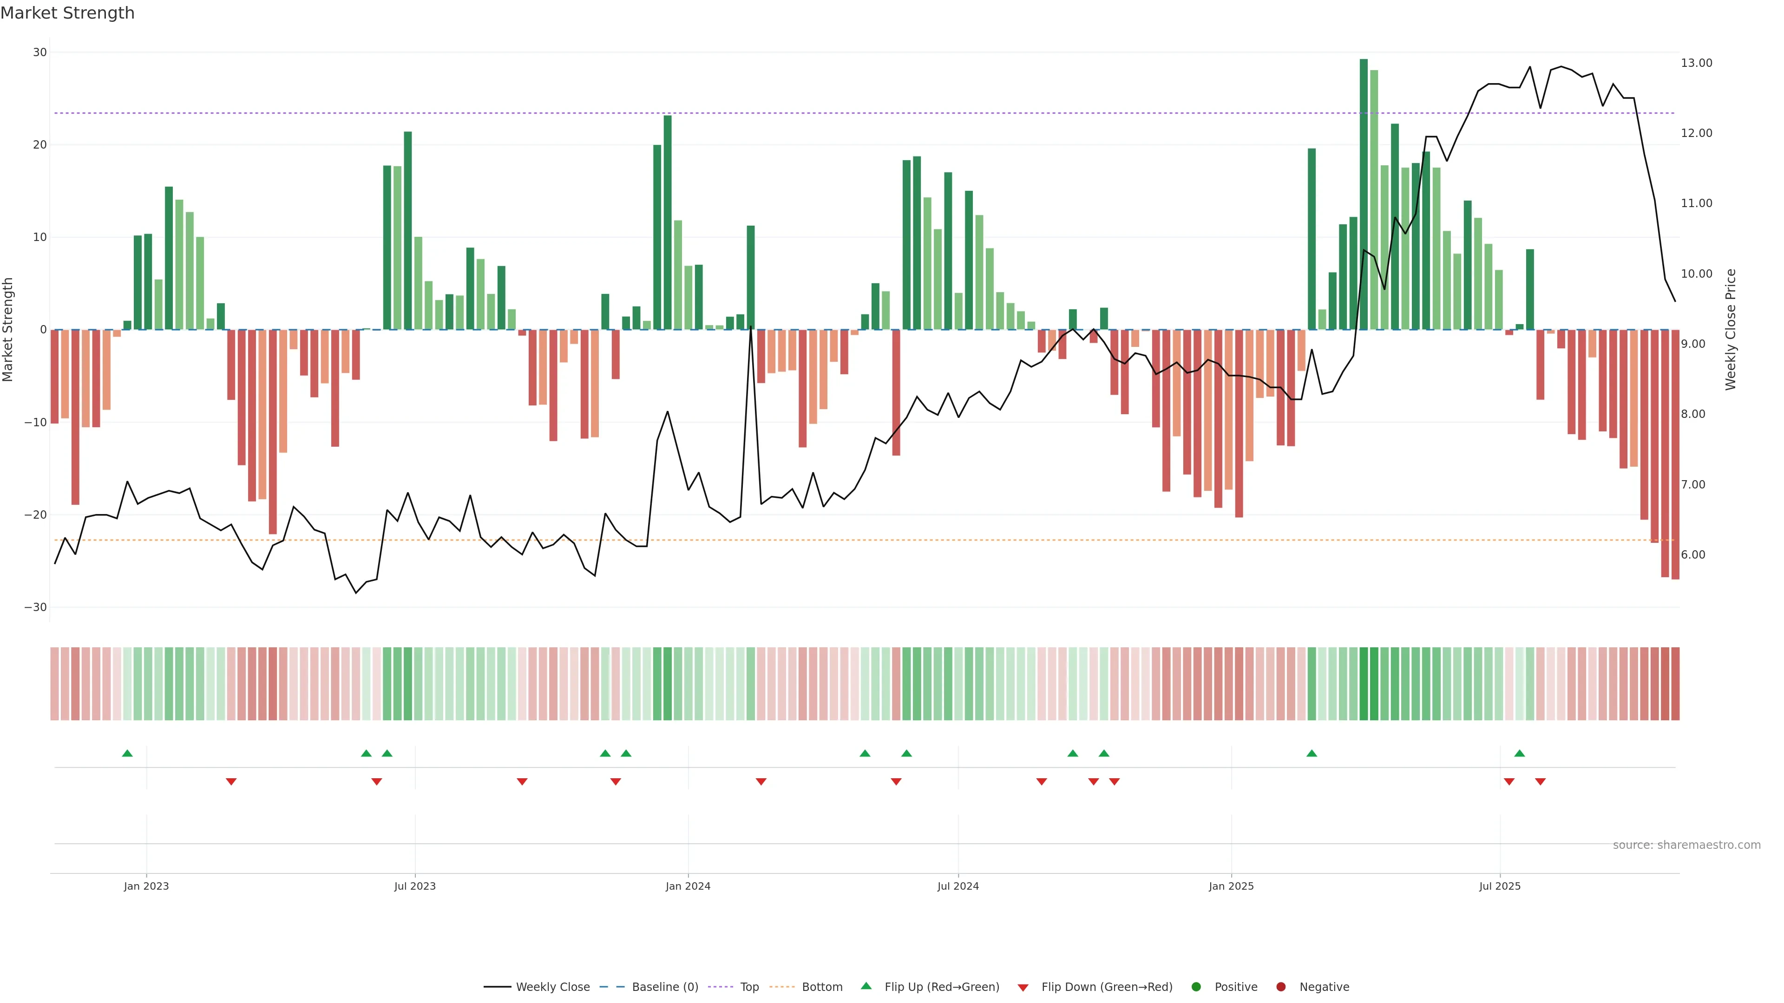Click the Weekly Close Price axis title
The width and height of the screenshot is (1784, 1003).
click(1731, 330)
